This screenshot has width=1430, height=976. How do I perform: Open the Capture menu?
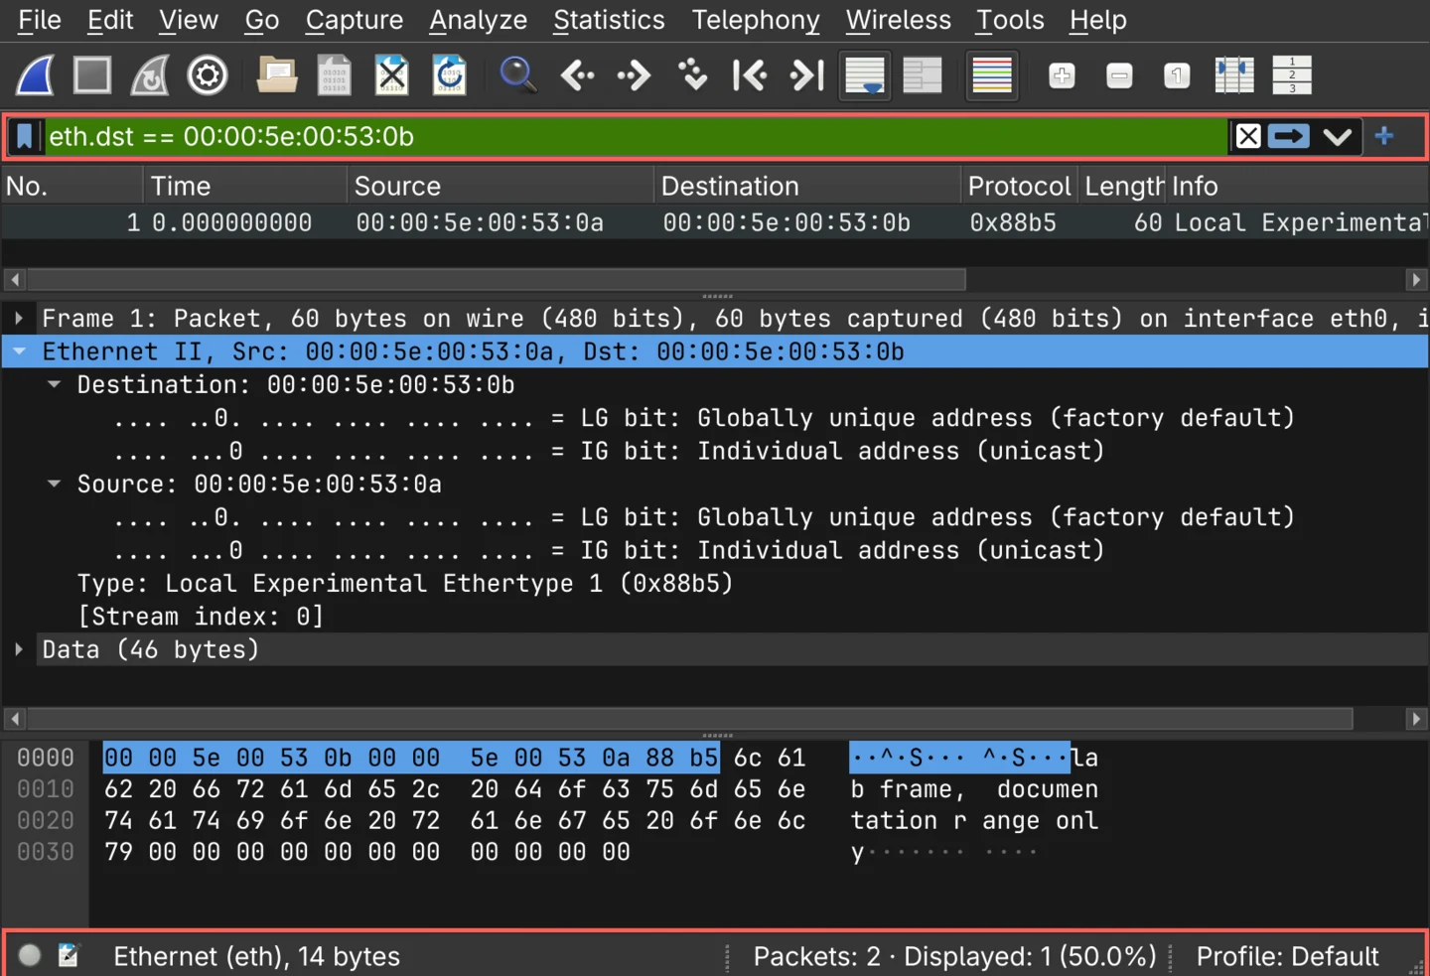pos(355,20)
